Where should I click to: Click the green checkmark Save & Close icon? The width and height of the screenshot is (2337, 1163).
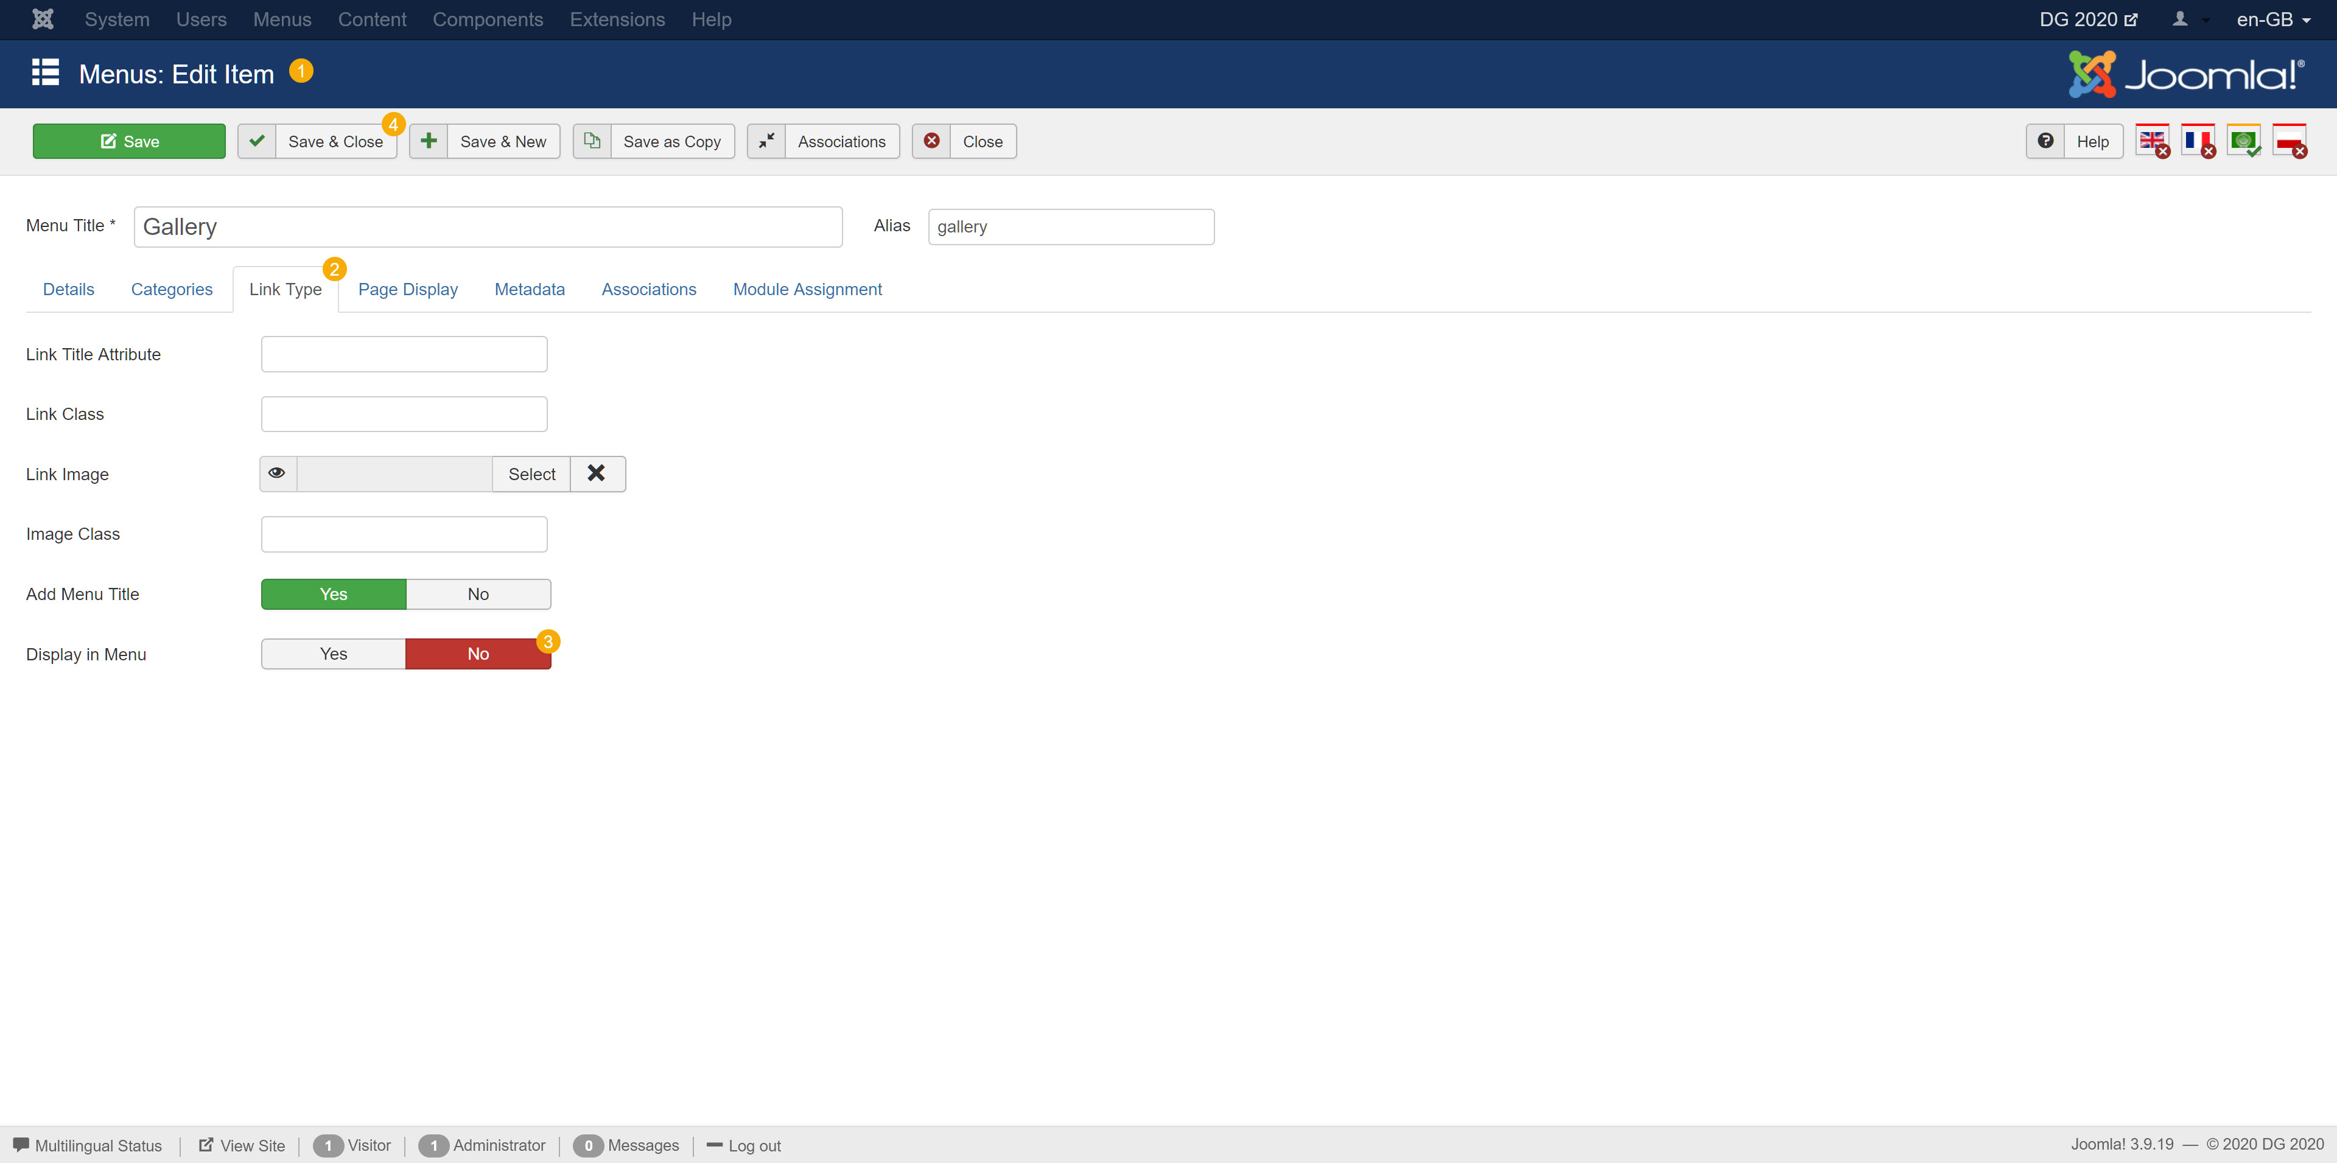pyautogui.click(x=257, y=142)
